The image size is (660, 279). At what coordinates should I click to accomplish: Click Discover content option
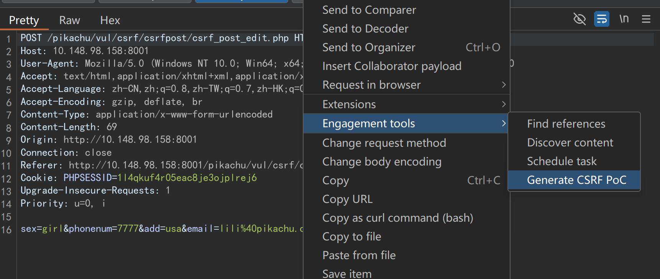click(x=570, y=143)
